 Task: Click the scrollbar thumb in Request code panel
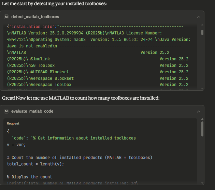tap(202, 129)
